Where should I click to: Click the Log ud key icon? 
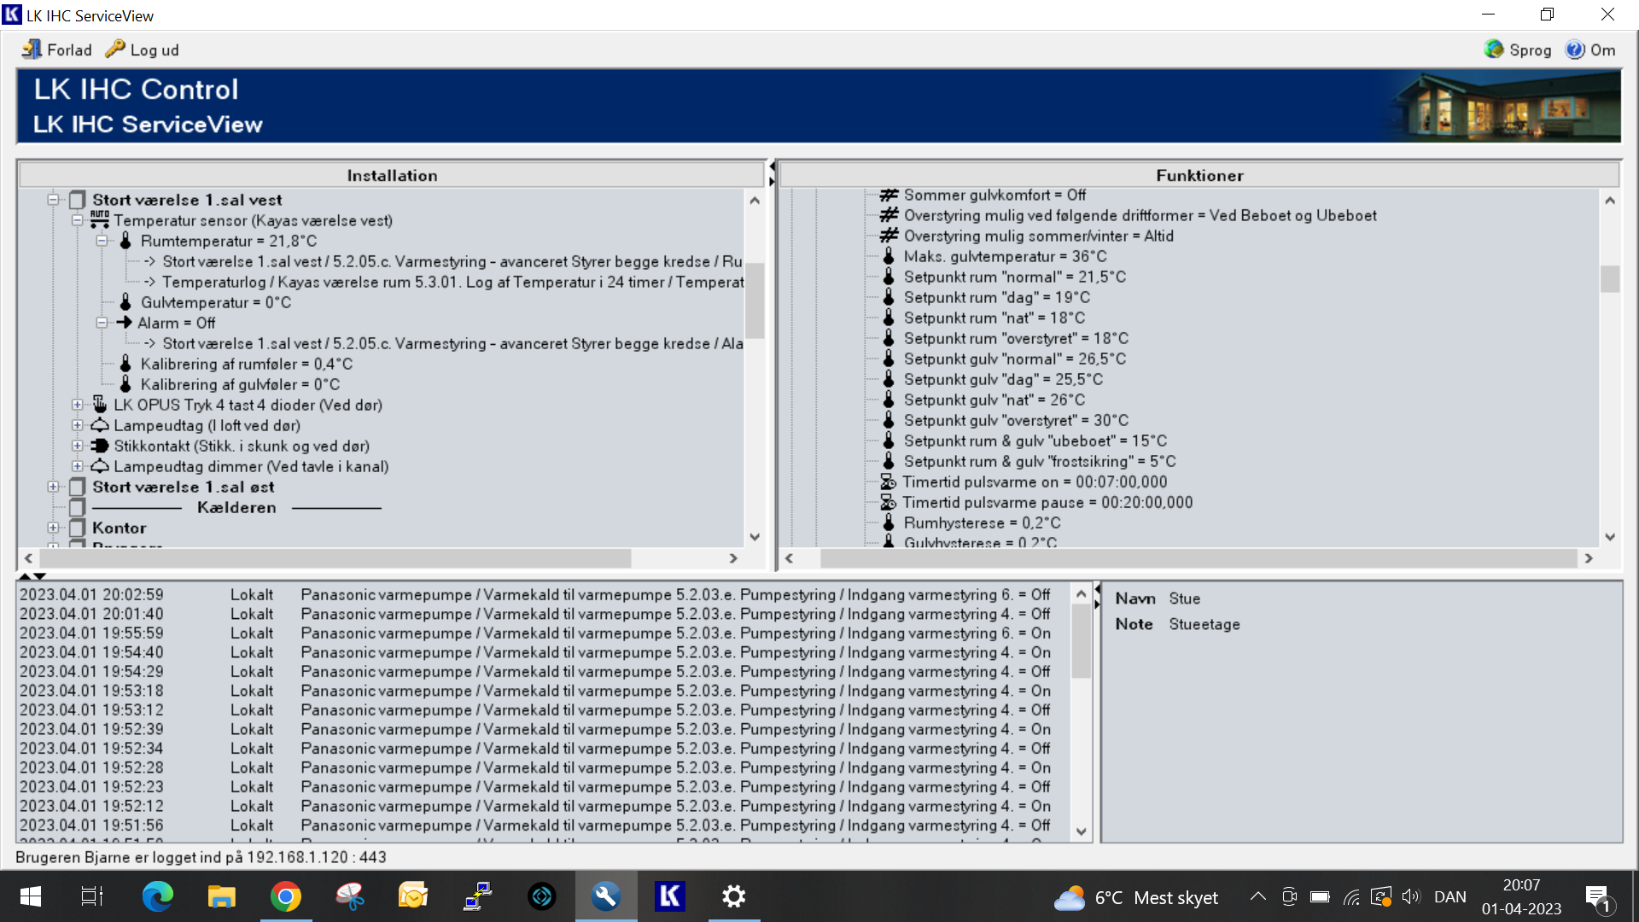point(114,50)
